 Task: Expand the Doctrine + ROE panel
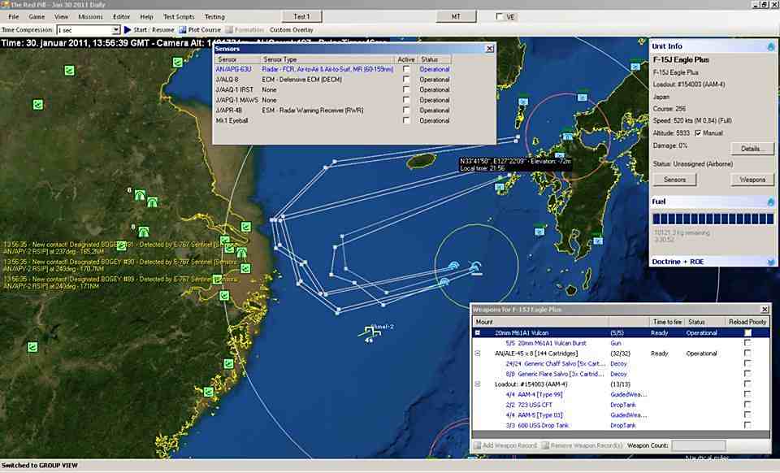pyautogui.click(x=770, y=262)
